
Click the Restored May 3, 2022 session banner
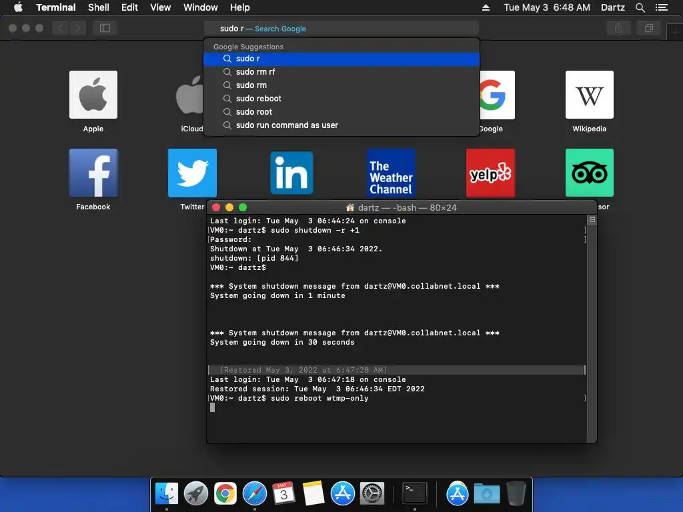(397, 370)
